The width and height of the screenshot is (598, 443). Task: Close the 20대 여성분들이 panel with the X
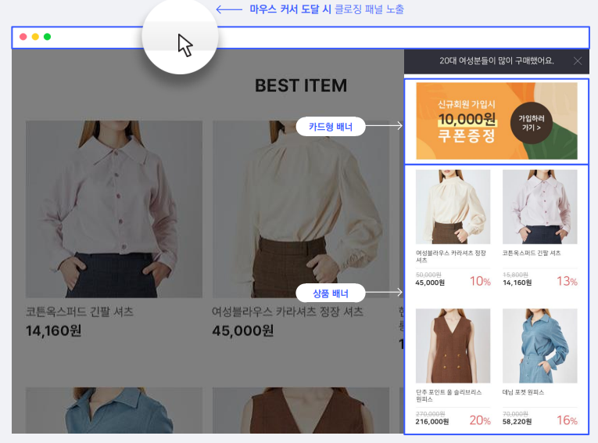[x=578, y=61]
